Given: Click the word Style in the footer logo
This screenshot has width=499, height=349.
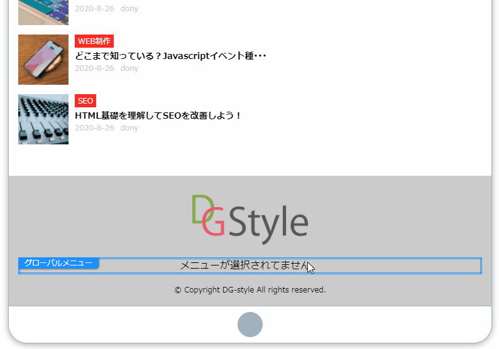Looking at the screenshot, I should click(268, 222).
